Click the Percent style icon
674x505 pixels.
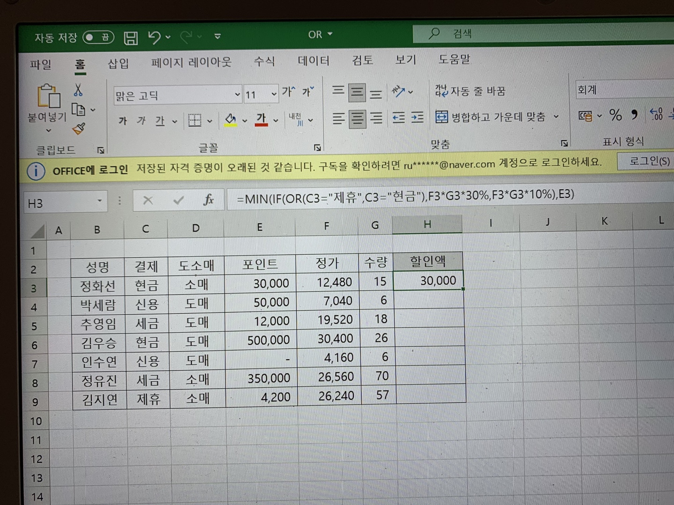(x=615, y=115)
